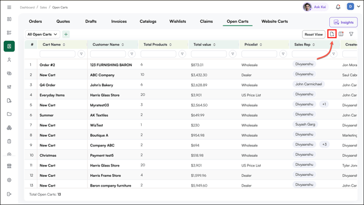Click the green plus add view icon
This screenshot has width=364, height=205.
pos(66,34)
